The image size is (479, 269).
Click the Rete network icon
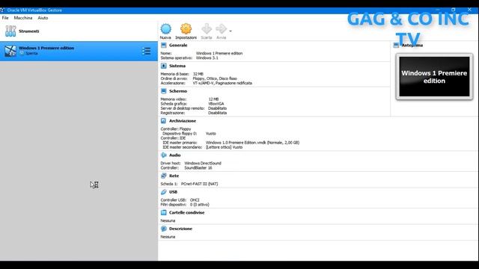(x=164, y=176)
